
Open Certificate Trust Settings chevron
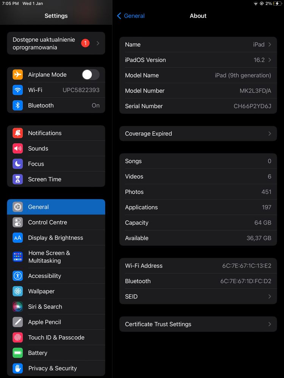tap(270, 324)
